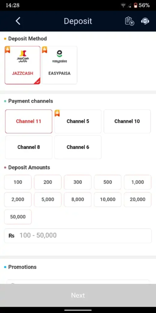Tap the Deposit Amounts heading
This screenshot has width=156, height=313.
(29, 168)
